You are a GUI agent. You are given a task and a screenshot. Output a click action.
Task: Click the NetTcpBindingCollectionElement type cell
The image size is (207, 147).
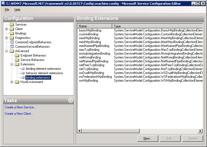[x=158, y=69]
